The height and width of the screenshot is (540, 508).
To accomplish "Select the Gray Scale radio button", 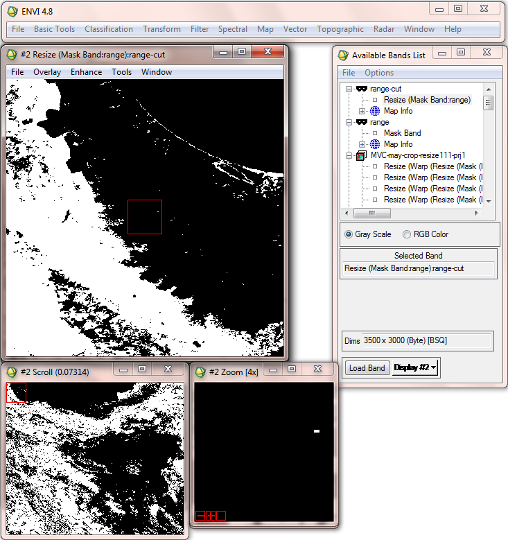I will 349,234.
